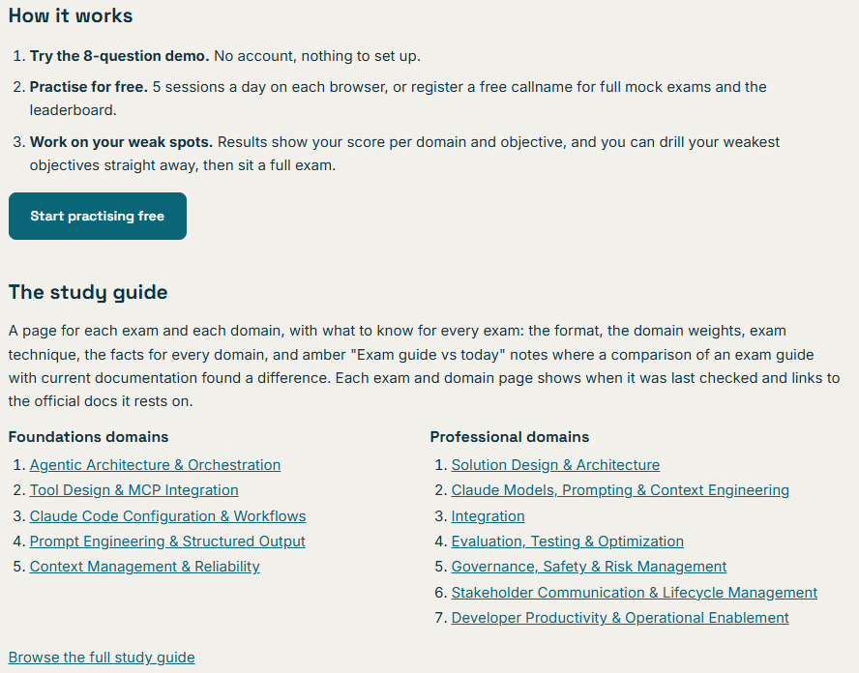Open Claude Models, Prompting & Context Engineering
The height and width of the screenshot is (673, 859).
620,490
